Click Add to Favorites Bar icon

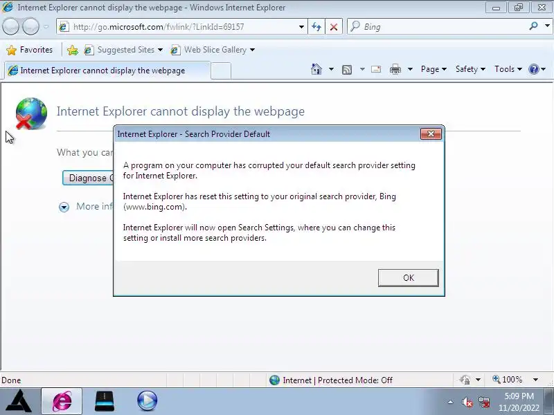(73, 50)
